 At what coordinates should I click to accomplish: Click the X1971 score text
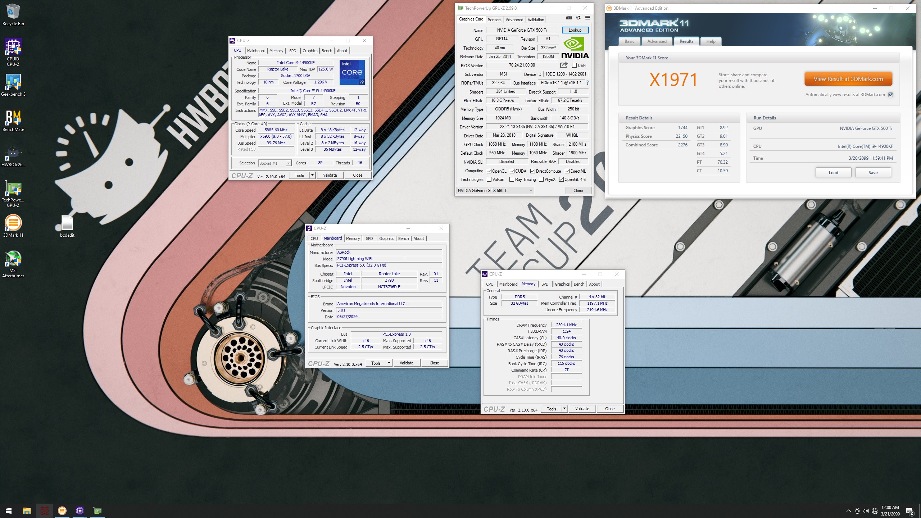coord(673,79)
